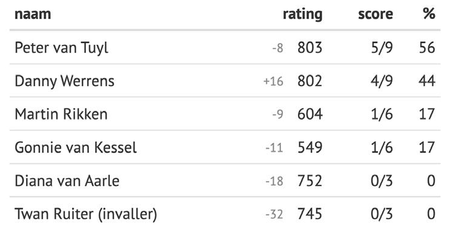
Task: Click Twan Ruiter's rating 745
Action: coord(309,214)
